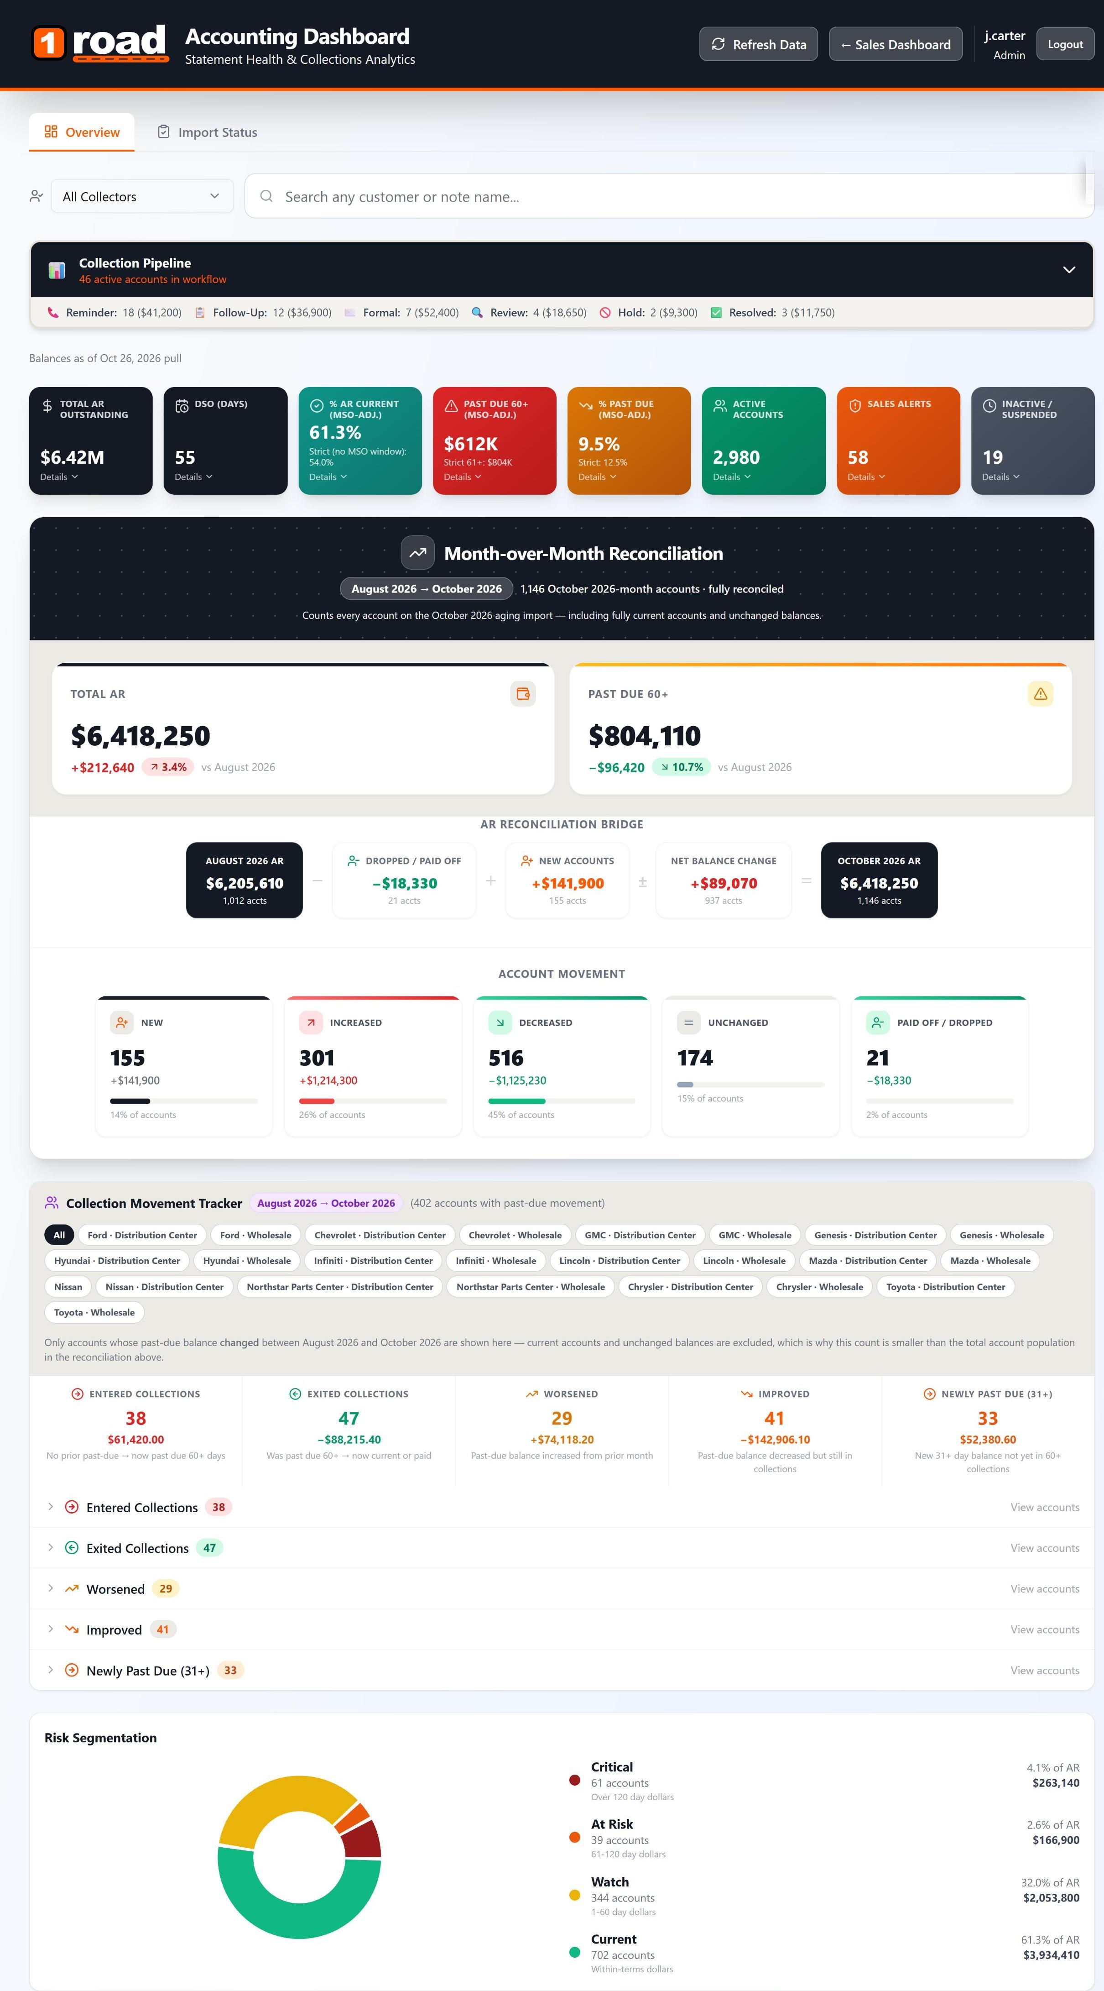Toggle Toyota · Wholesale filter chip
1104x1991 pixels.
94,1312
